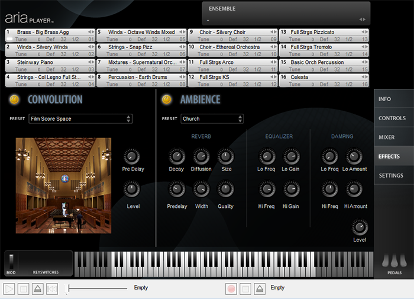The height and width of the screenshot is (299, 414).
Task: Toggle the Convolution power button
Action: click(14, 99)
